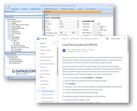Image resolution: width=137 pixels, height=111 pixels.
Task: Click the Pick Slip Review icon in My Menu
Action: (10, 63)
